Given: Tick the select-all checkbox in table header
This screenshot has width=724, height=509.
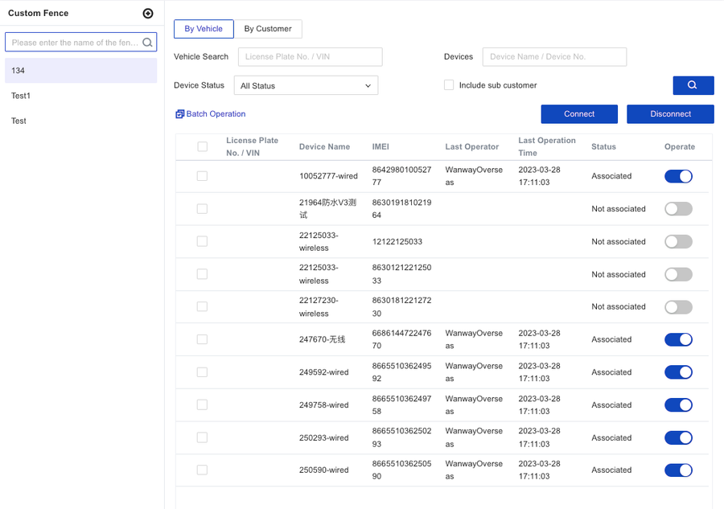Looking at the screenshot, I should (x=202, y=146).
